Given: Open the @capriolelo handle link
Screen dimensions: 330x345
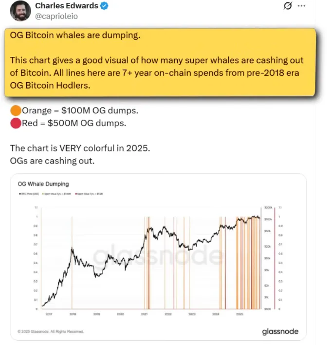Looking at the screenshot, I should 57,16.
